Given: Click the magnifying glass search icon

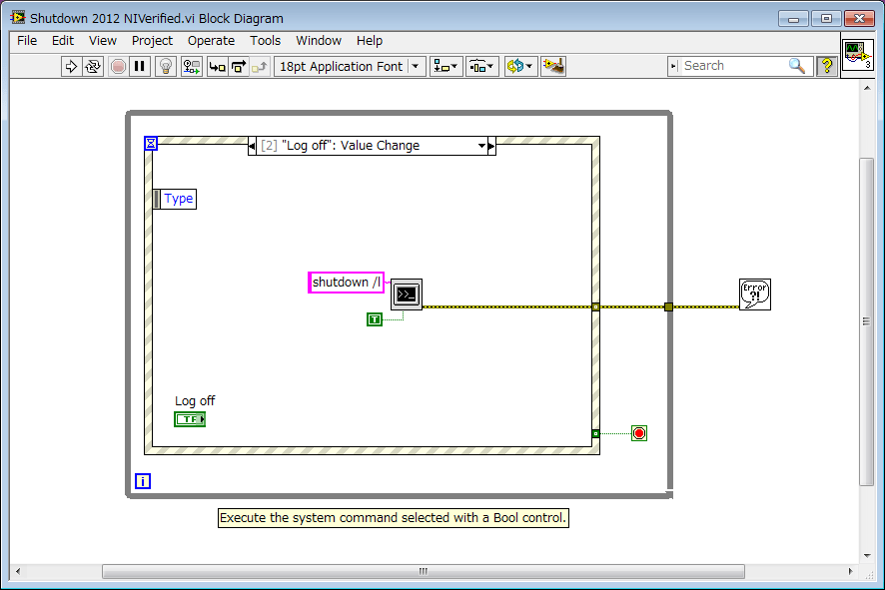Looking at the screenshot, I should pyautogui.click(x=797, y=66).
